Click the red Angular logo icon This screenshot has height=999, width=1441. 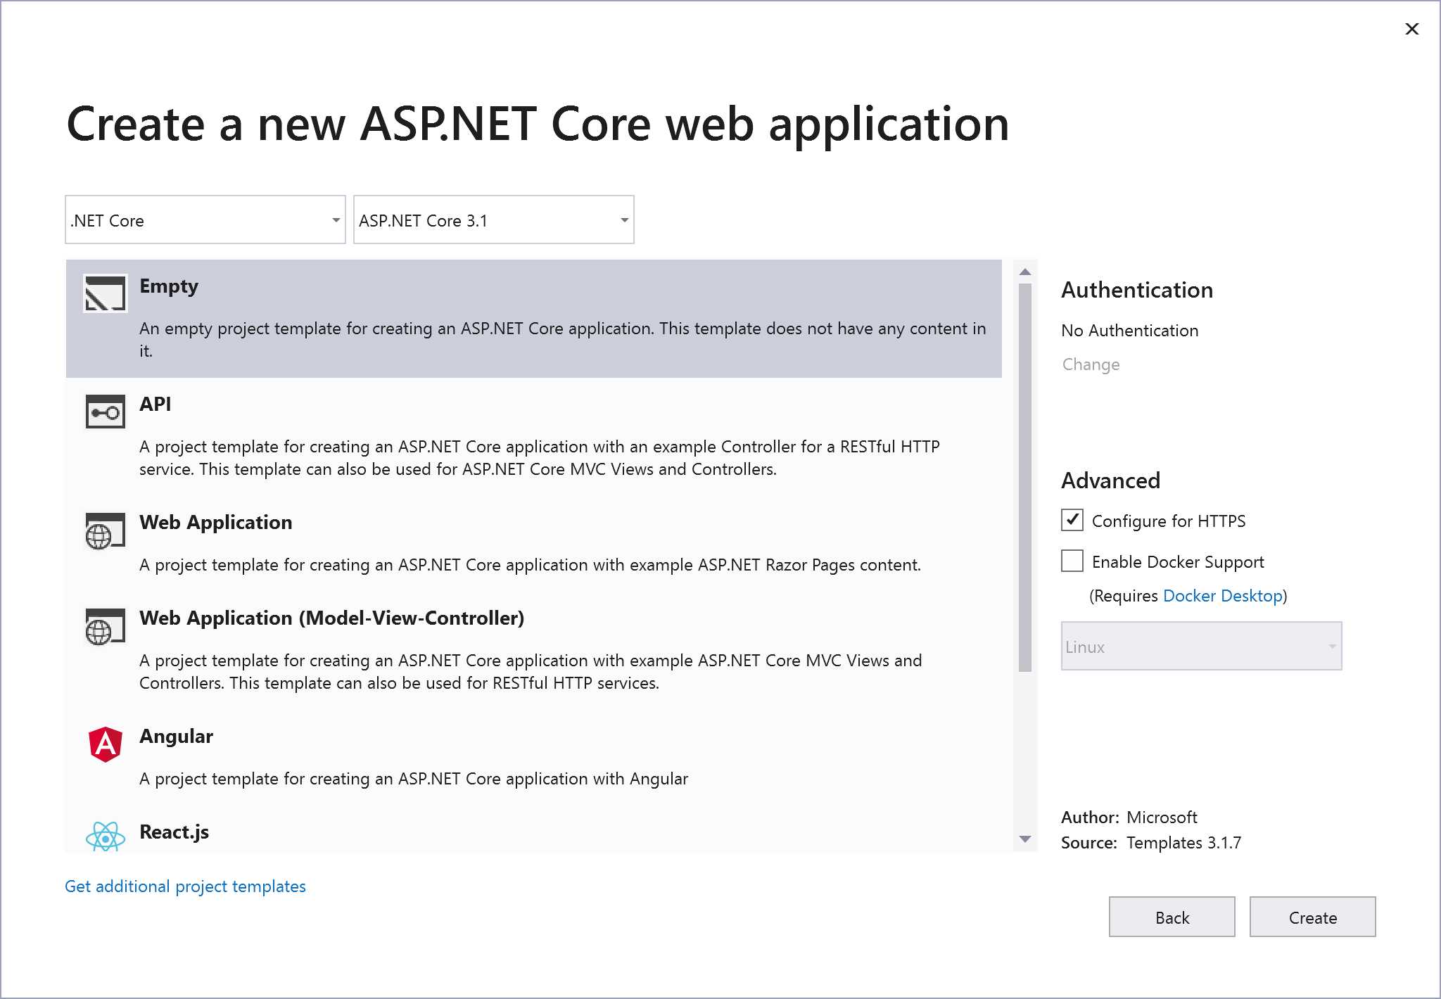coord(105,744)
